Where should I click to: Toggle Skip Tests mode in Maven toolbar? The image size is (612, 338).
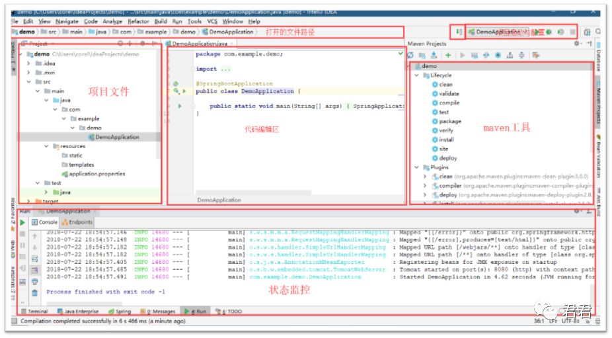click(x=498, y=55)
